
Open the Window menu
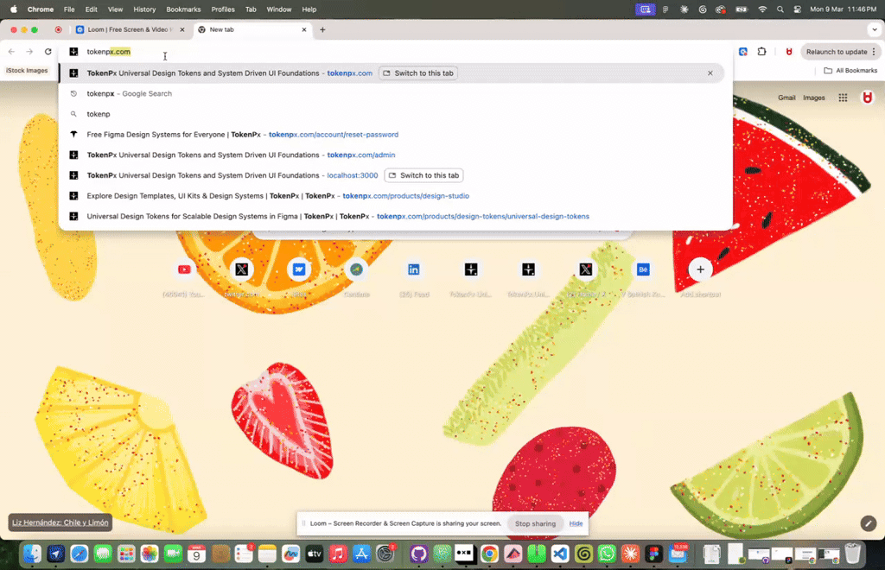[279, 9]
